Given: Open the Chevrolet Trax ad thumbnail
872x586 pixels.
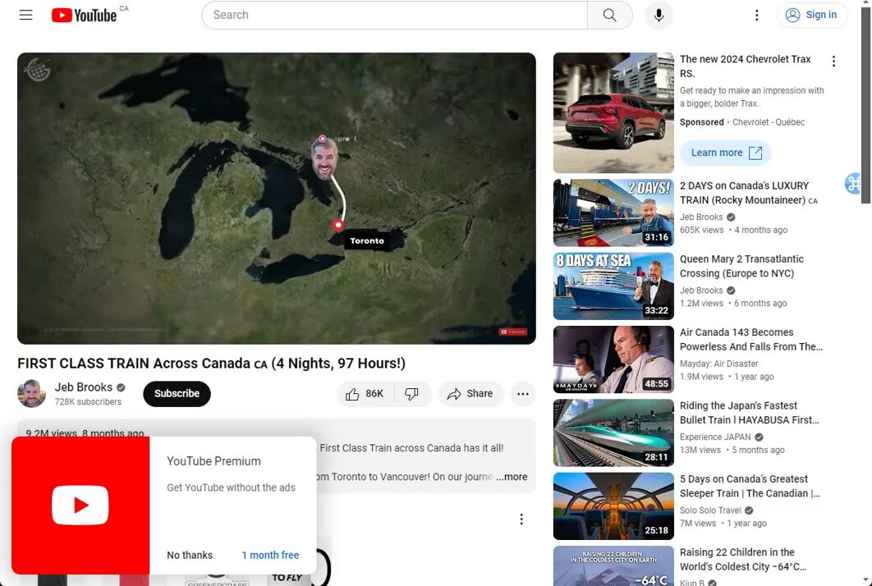Looking at the screenshot, I should pyautogui.click(x=613, y=113).
